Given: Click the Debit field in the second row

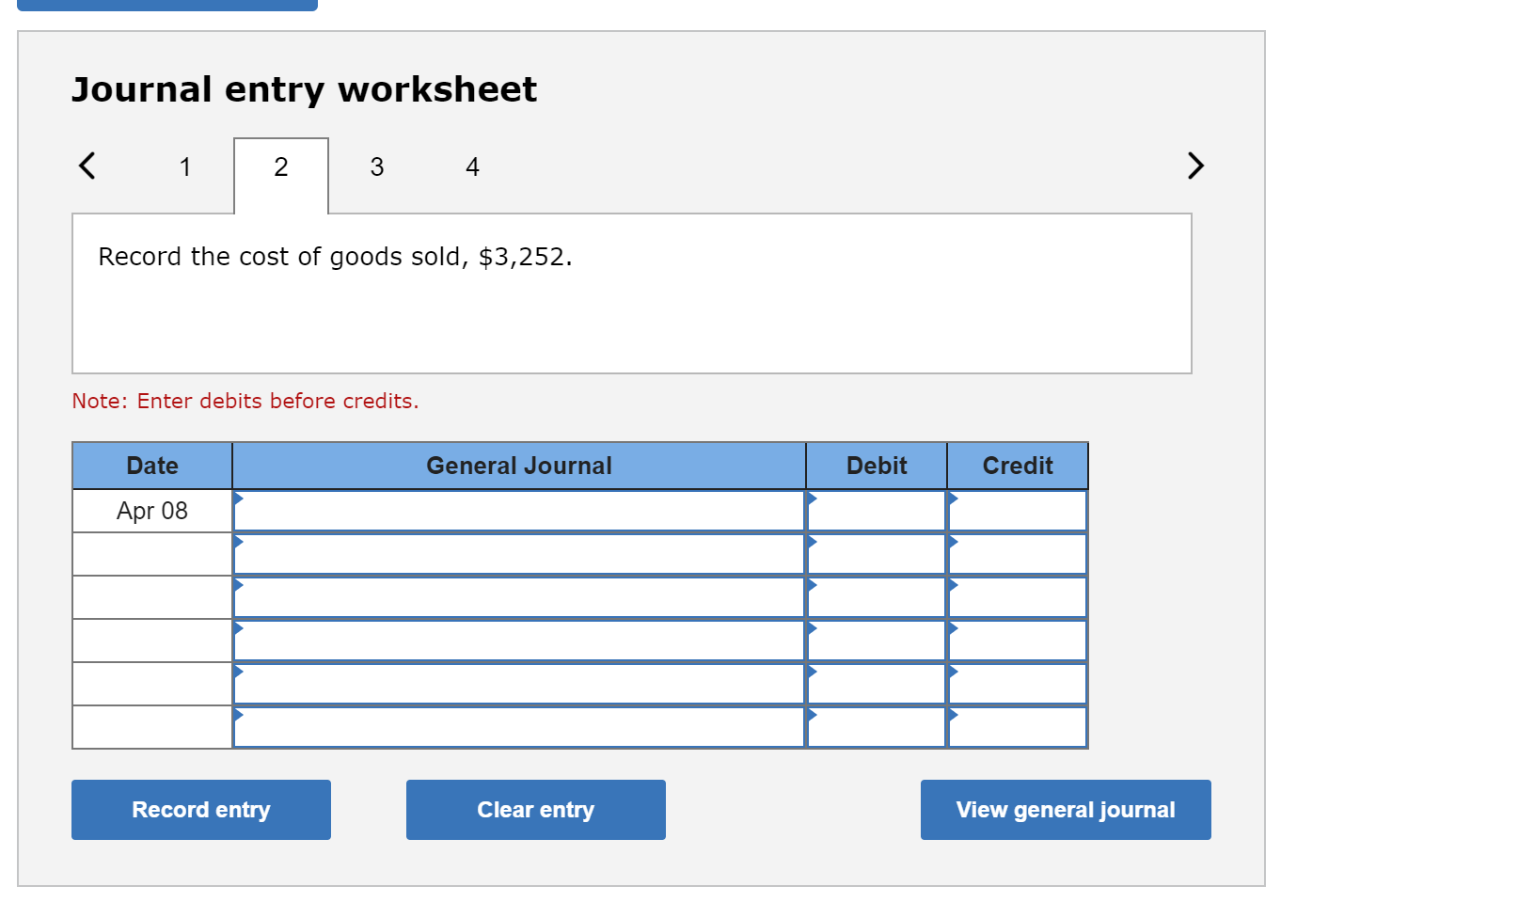Looking at the screenshot, I should click(876, 553).
